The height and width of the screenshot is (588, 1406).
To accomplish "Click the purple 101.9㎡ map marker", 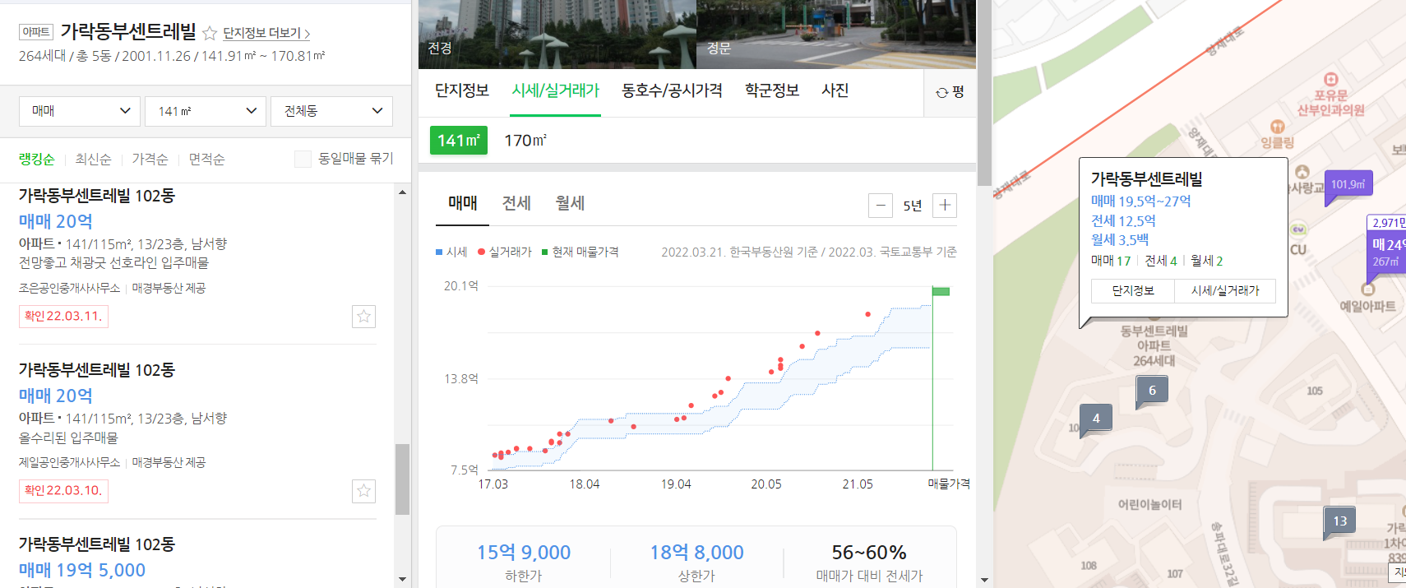I will coord(1348,184).
